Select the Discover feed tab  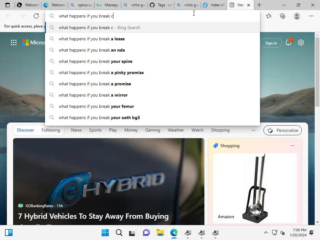26,130
